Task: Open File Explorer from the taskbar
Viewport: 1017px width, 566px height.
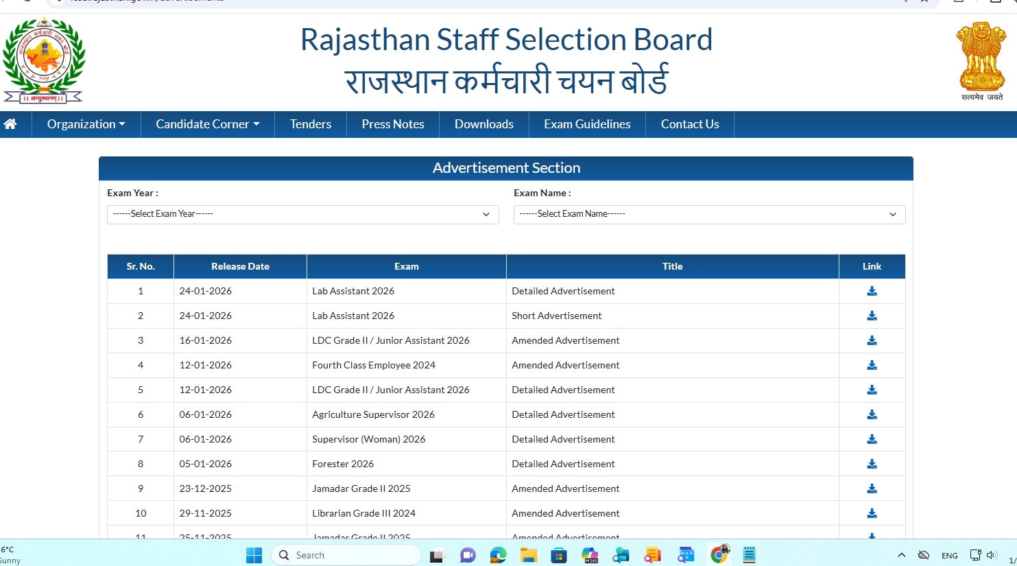Action: coord(527,555)
